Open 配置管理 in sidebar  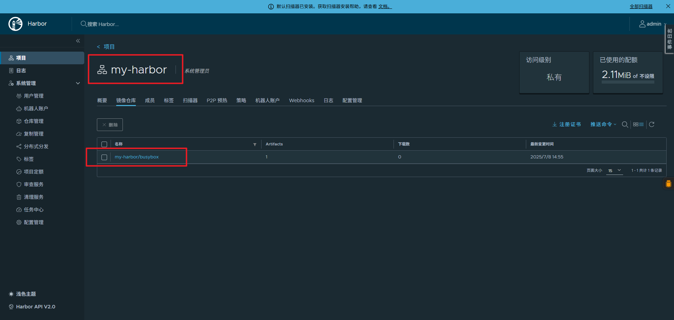click(x=34, y=222)
